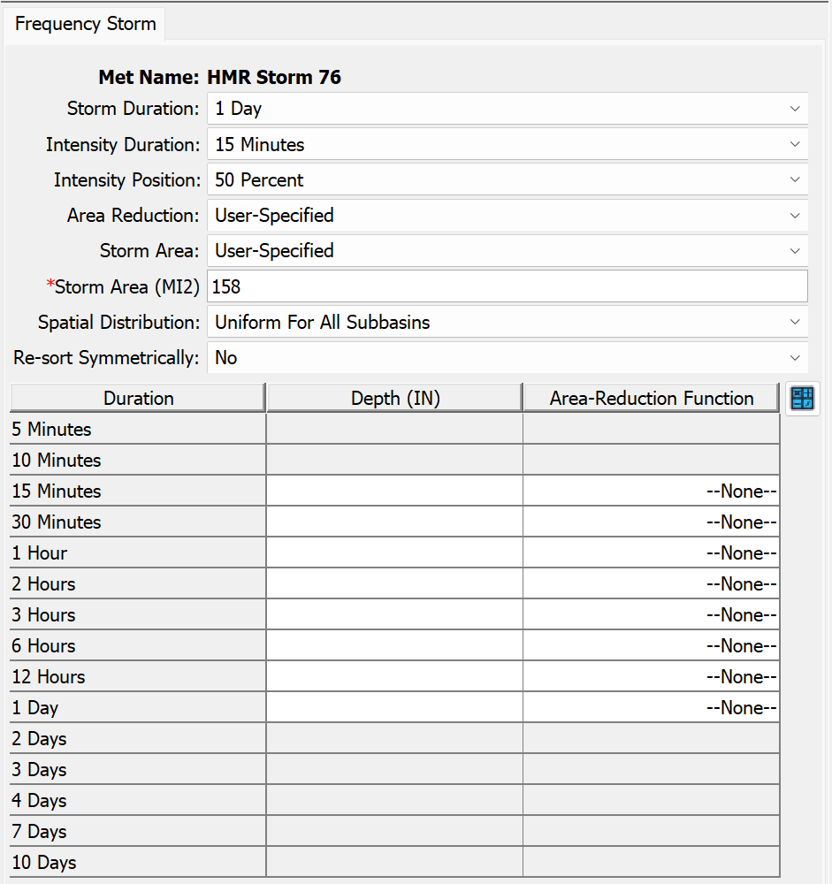832x884 pixels.
Task: Click the Depth cell for 6 Hours
Action: (x=394, y=646)
